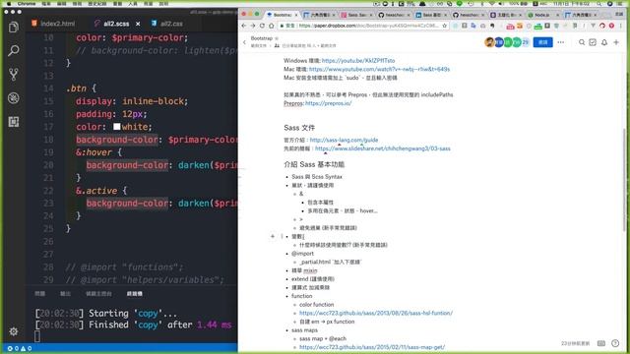Open the Chrome menu in macOS menu bar
Image resolution: width=630 pixels, height=354 pixels.
click(27, 3)
